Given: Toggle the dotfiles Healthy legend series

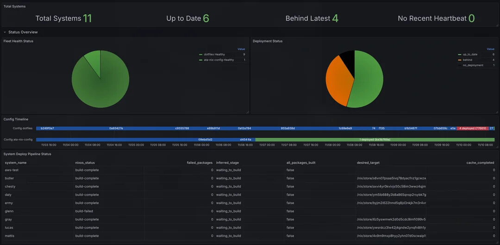Looking at the screenshot, I should [214, 55].
